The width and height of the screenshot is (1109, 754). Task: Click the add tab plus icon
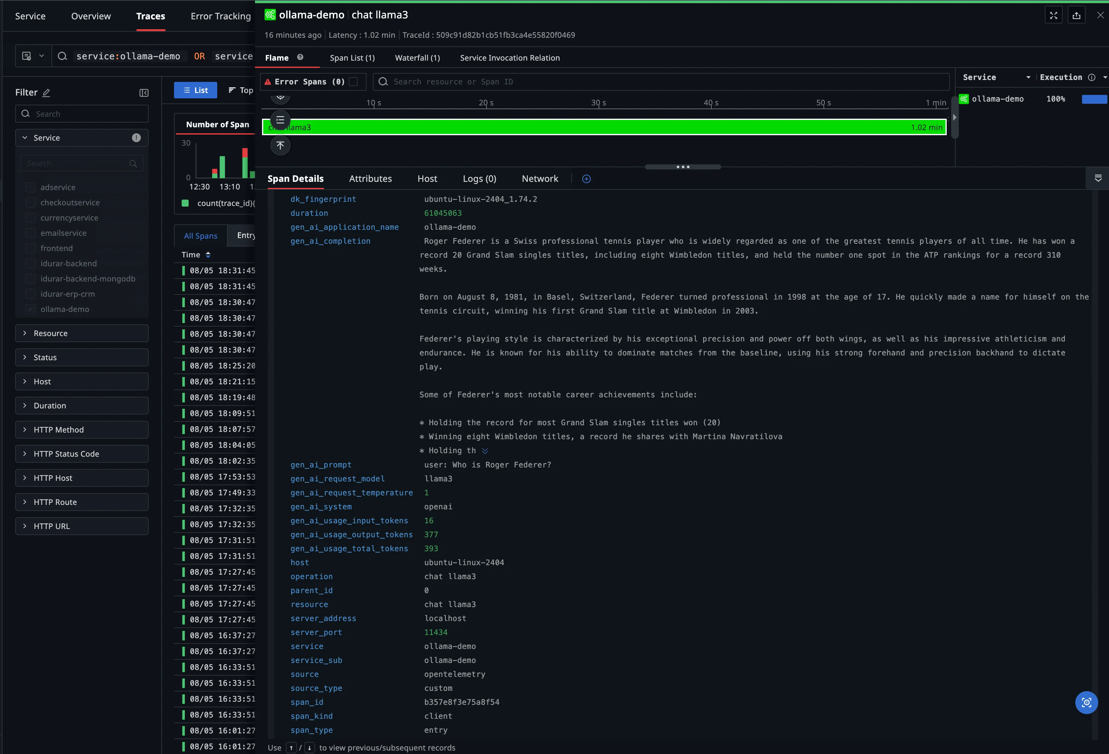(587, 179)
